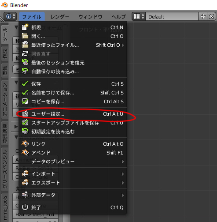Image resolution: width=217 pixels, height=222 pixels.
Task: Click the Blender logo in title bar
Action: [x=4, y=5]
